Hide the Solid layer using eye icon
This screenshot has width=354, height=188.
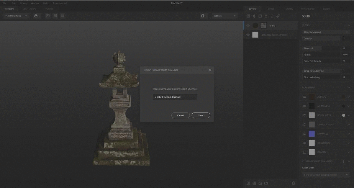(x=248, y=25)
